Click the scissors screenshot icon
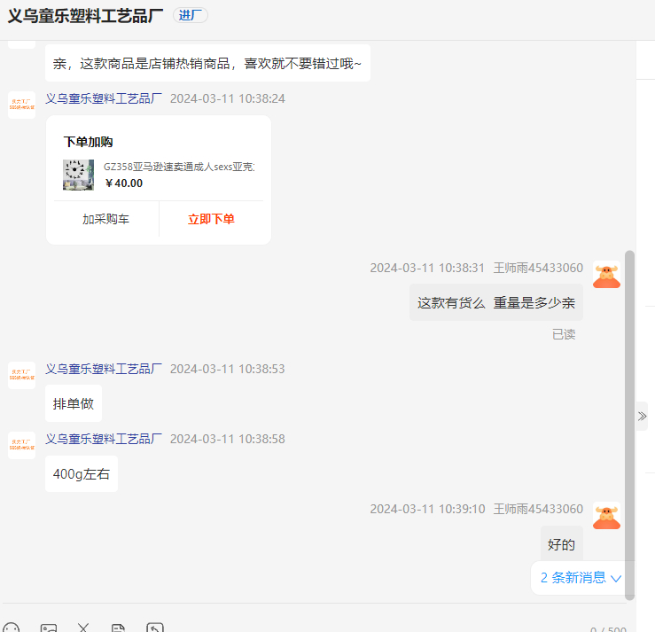 point(83,628)
